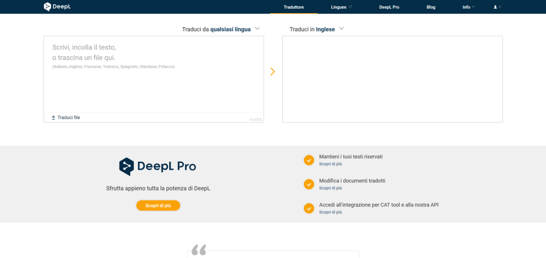Screen dimensions: 546x258
Task: Expand the Info menu
Action: click(x=468, y=7)
